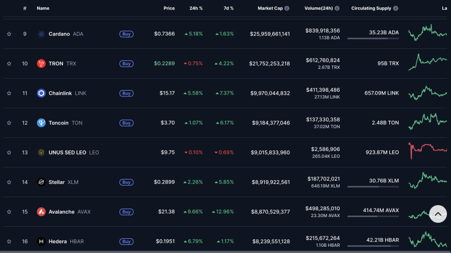Open the Stellar XLM coin link

(63, 182)
